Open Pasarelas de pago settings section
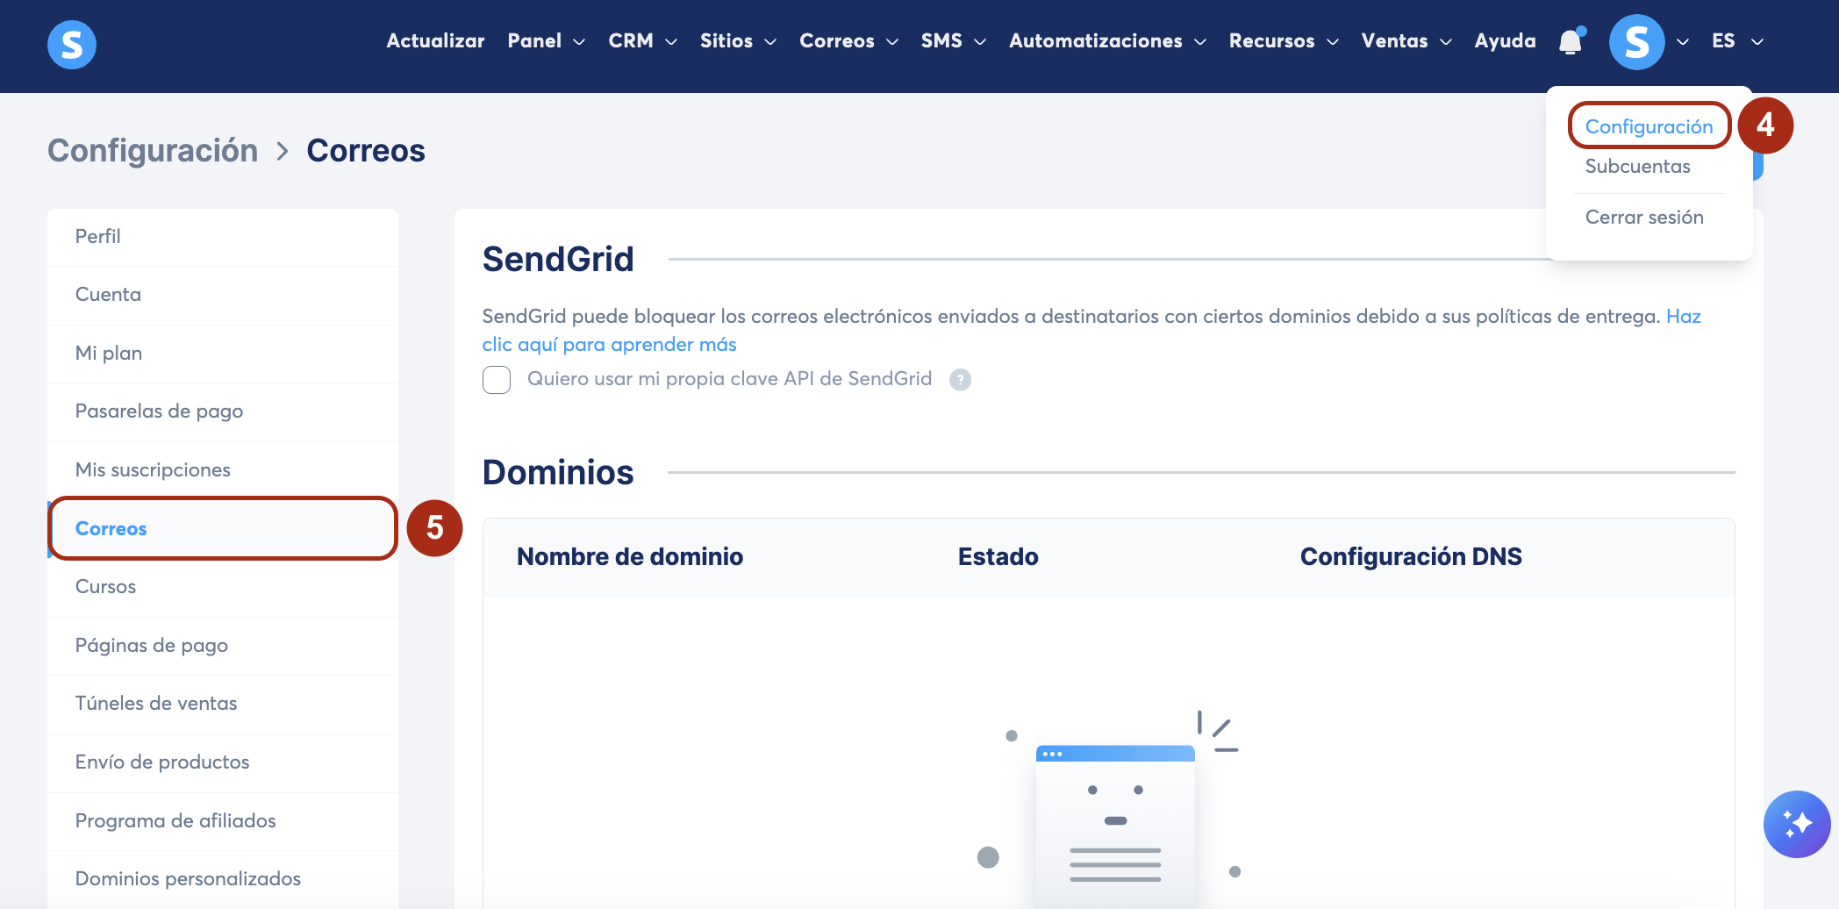The image size is (1839, 909). click(x=223, y=412)
